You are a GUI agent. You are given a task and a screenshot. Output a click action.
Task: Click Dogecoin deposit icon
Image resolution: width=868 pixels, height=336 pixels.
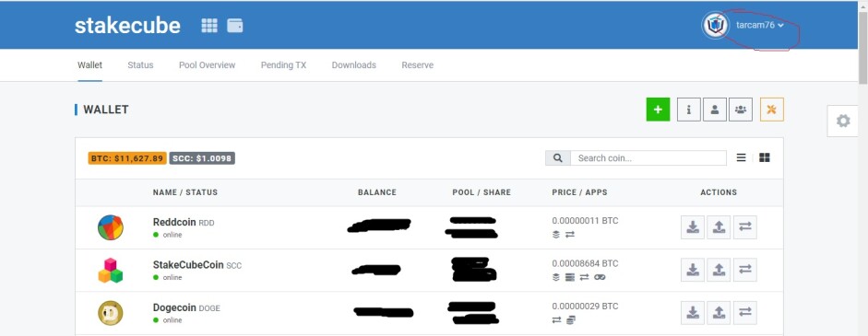[693, 313]
